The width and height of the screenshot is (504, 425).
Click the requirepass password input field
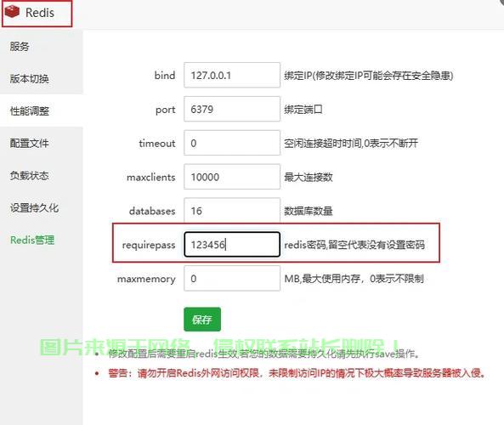(x=232, y=245)
